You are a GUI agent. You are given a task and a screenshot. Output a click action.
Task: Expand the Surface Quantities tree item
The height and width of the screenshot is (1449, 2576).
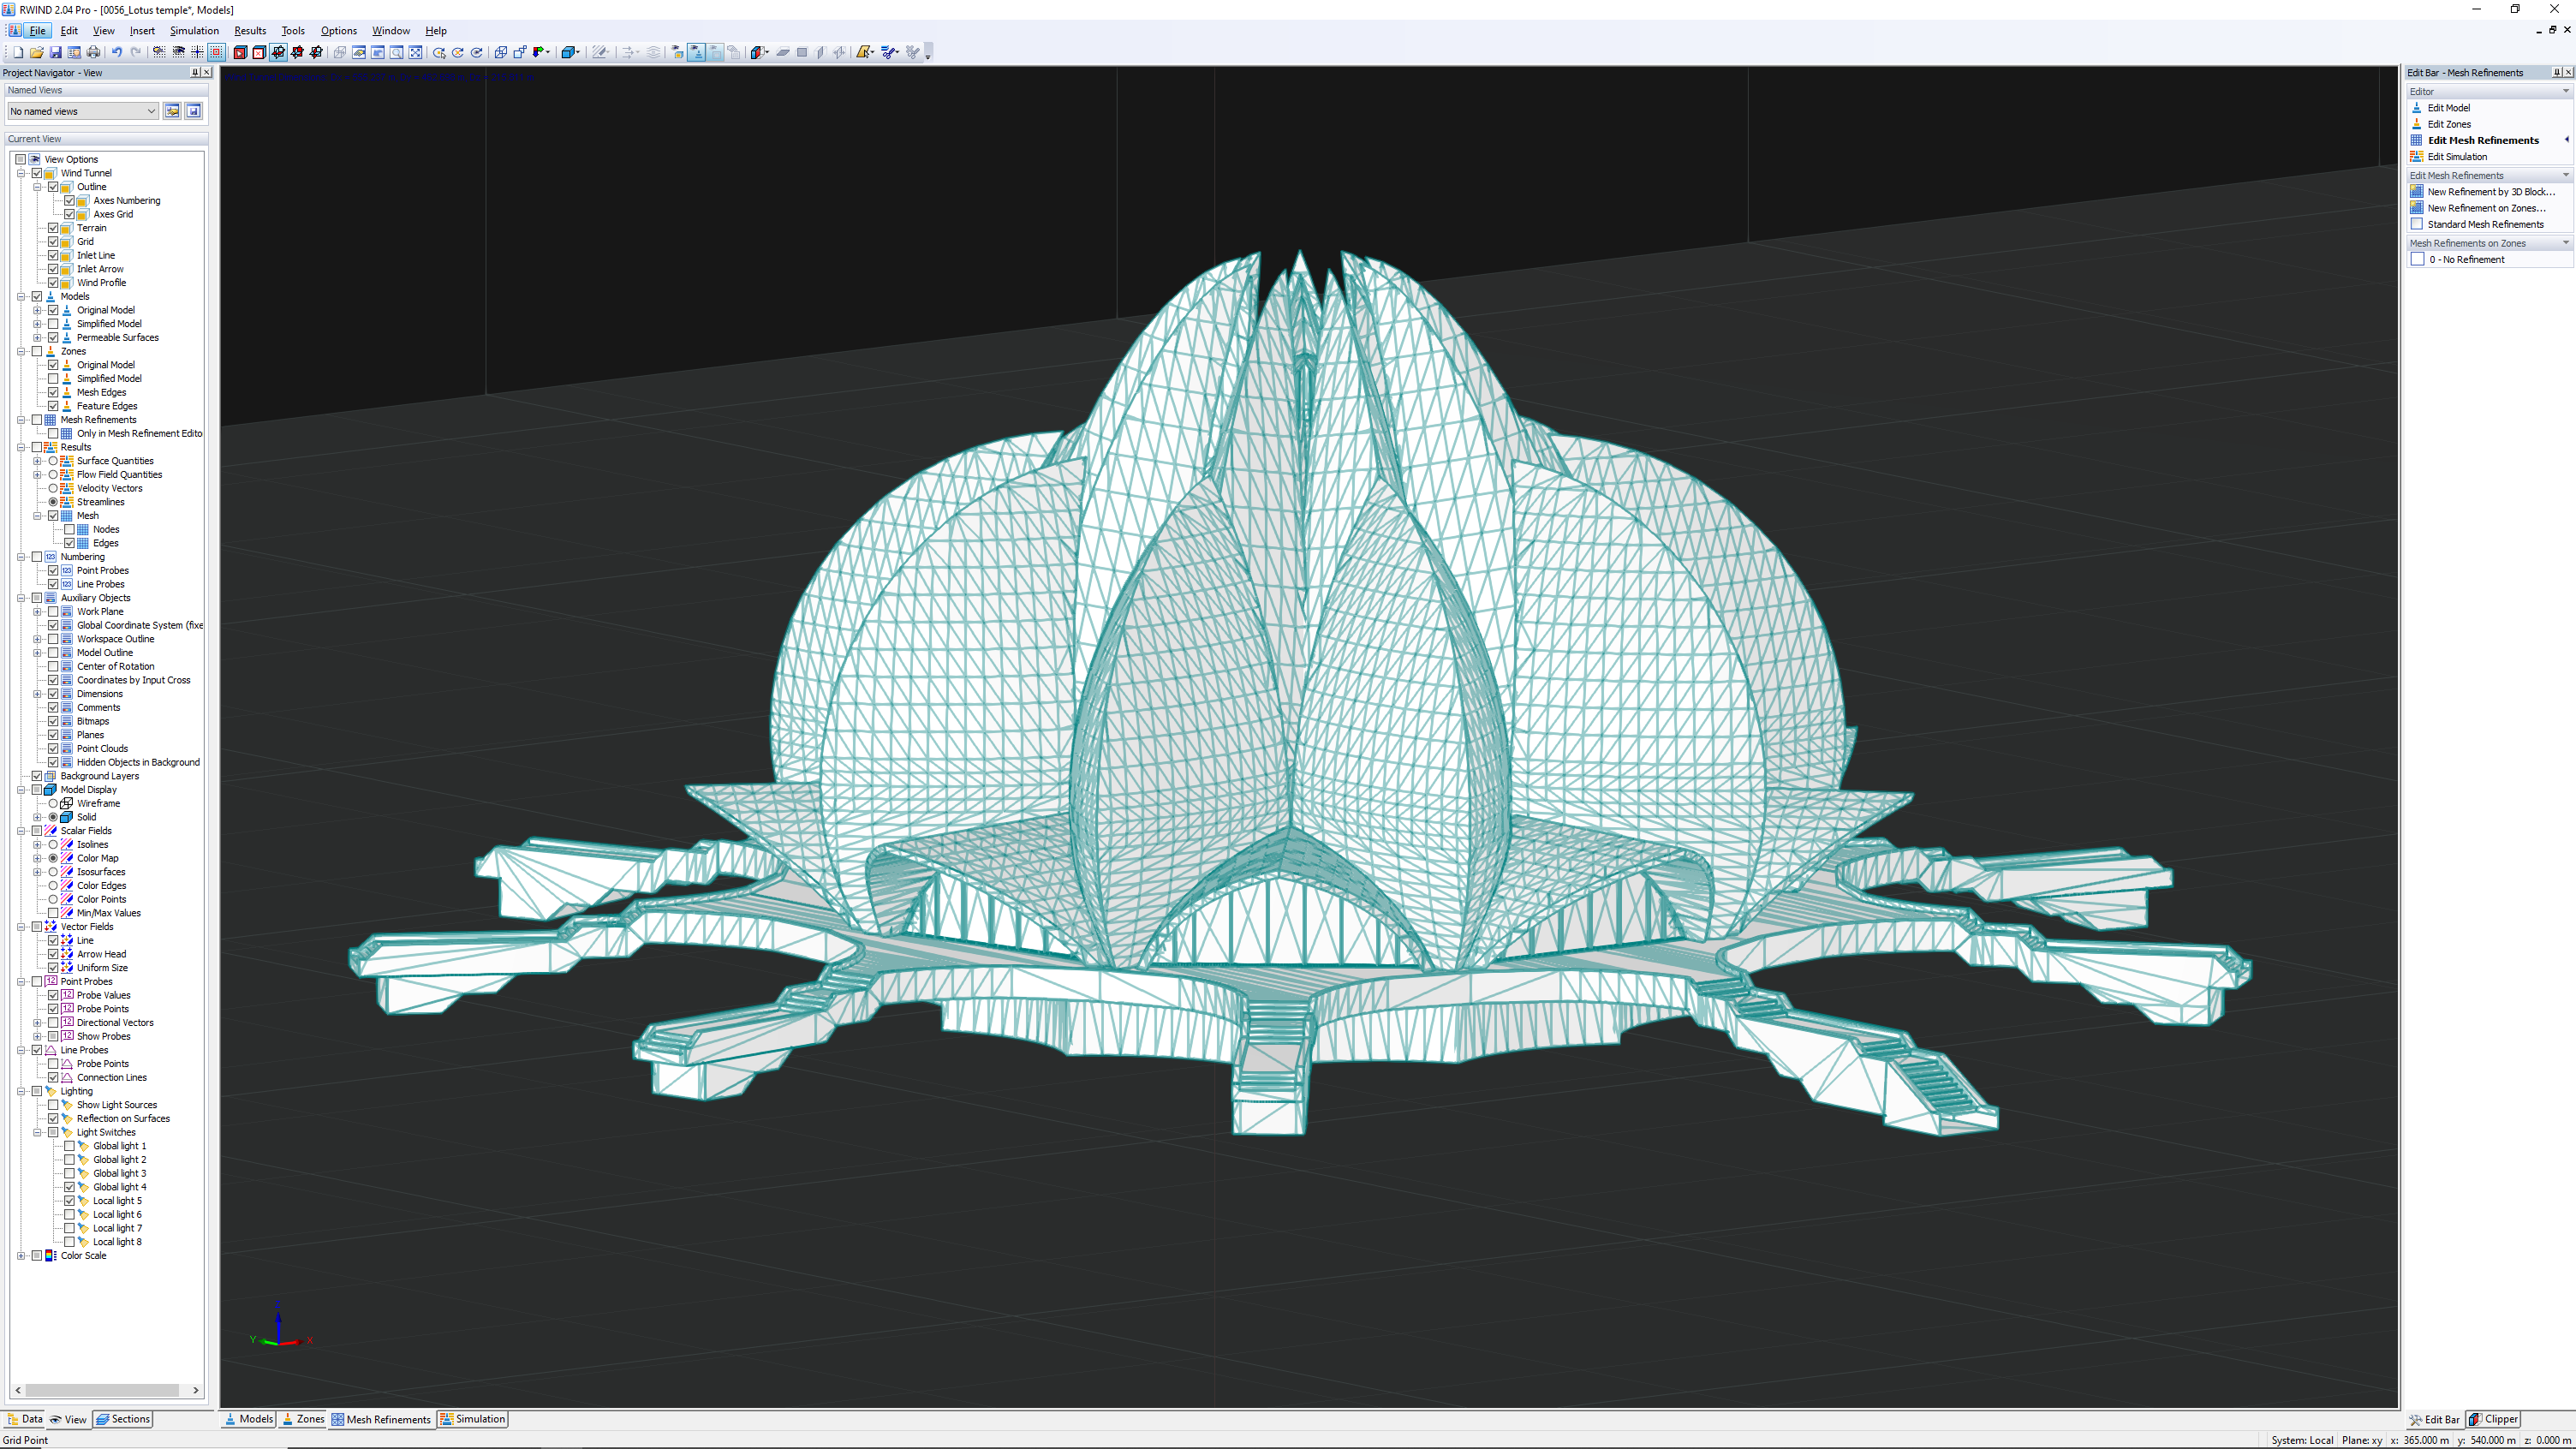point(38,460)
